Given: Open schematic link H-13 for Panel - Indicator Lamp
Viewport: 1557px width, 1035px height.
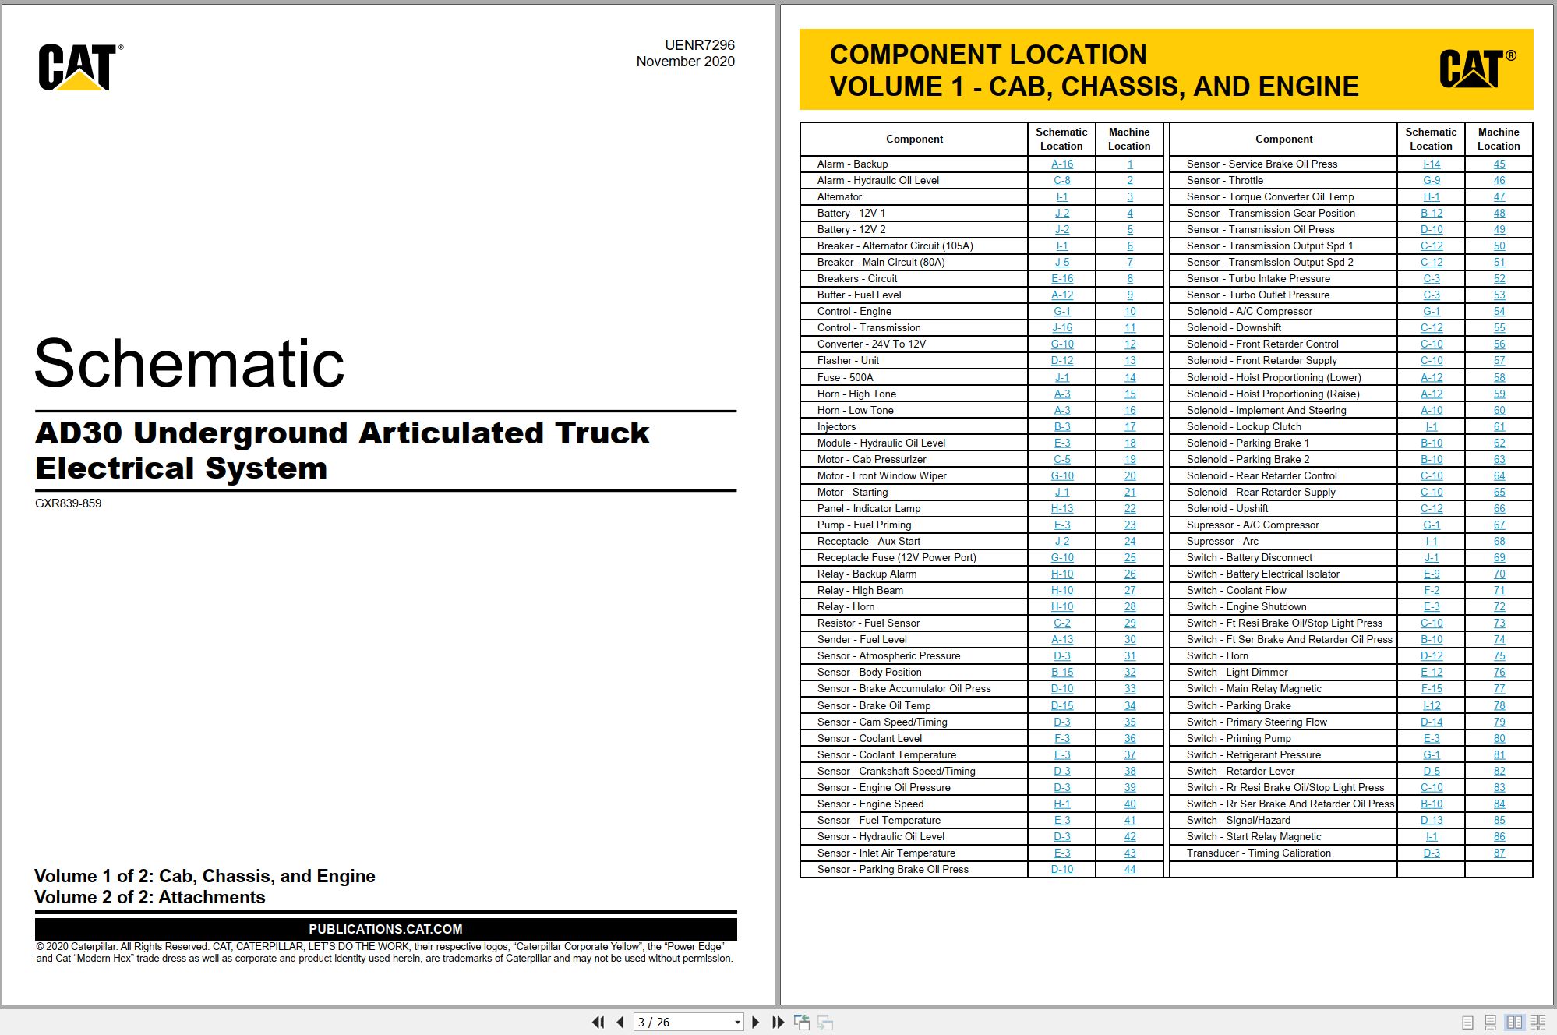Looking at the screenshot, I should coord(1062,508).
